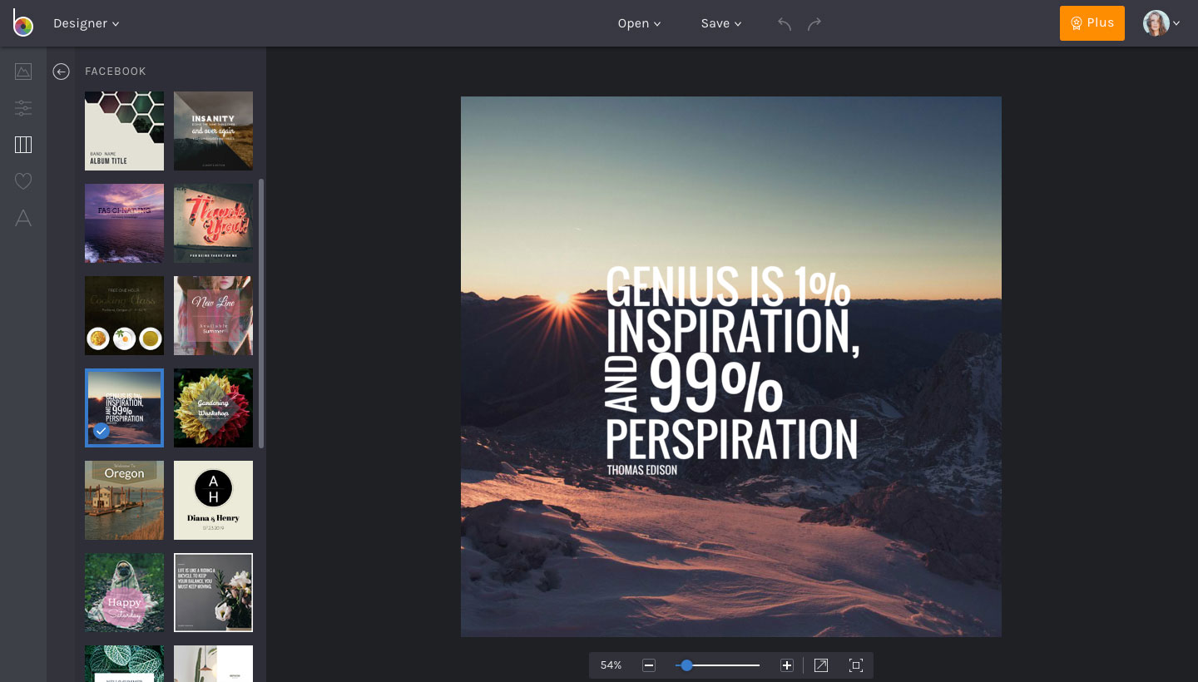Select the Gardening Workshop flower template
The height and width of the screenshot is (682, 1198).
click(x=214, y=408)
